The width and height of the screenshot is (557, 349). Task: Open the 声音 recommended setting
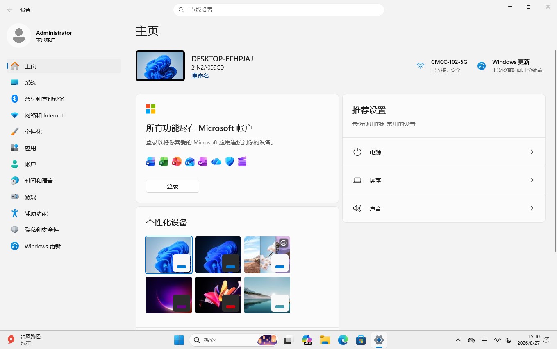click(444, 208)
